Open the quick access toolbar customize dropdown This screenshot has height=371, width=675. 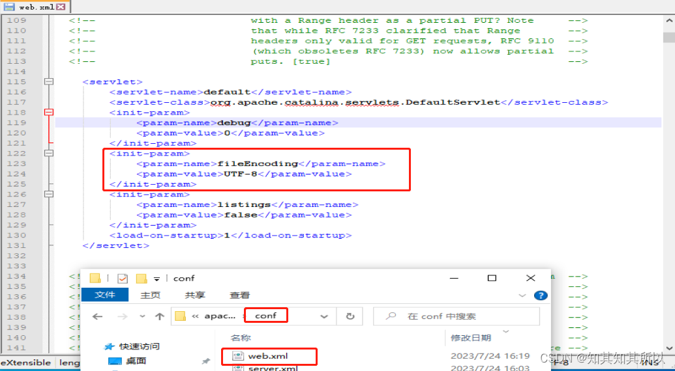157,279
